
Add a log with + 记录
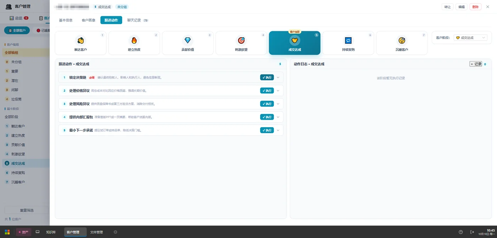tap(476, 64)
